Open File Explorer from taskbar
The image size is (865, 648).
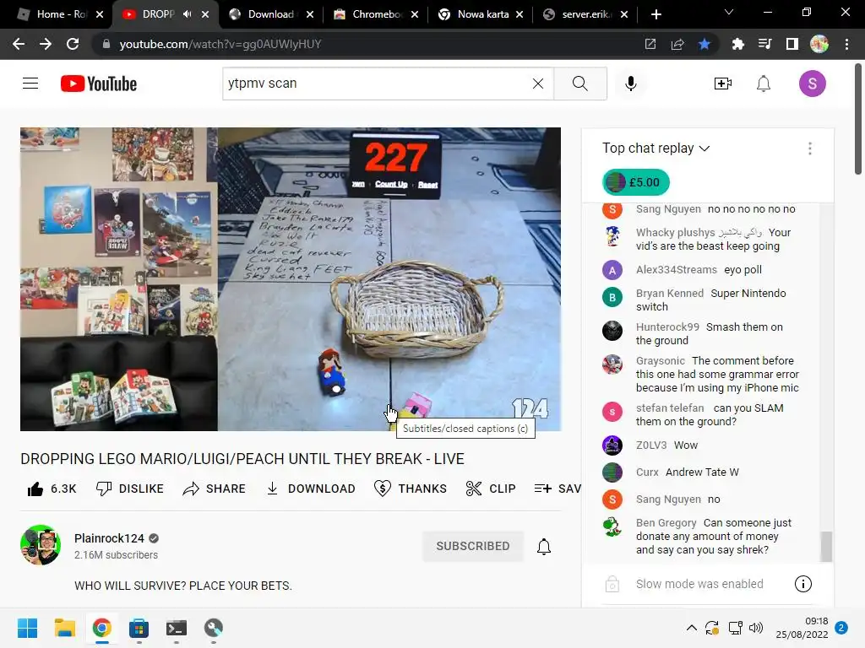pos(64,628)
